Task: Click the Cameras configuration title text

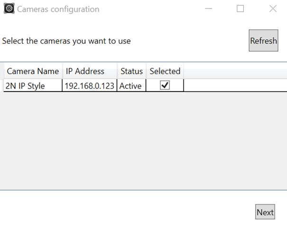Action: tap(58, 9)
